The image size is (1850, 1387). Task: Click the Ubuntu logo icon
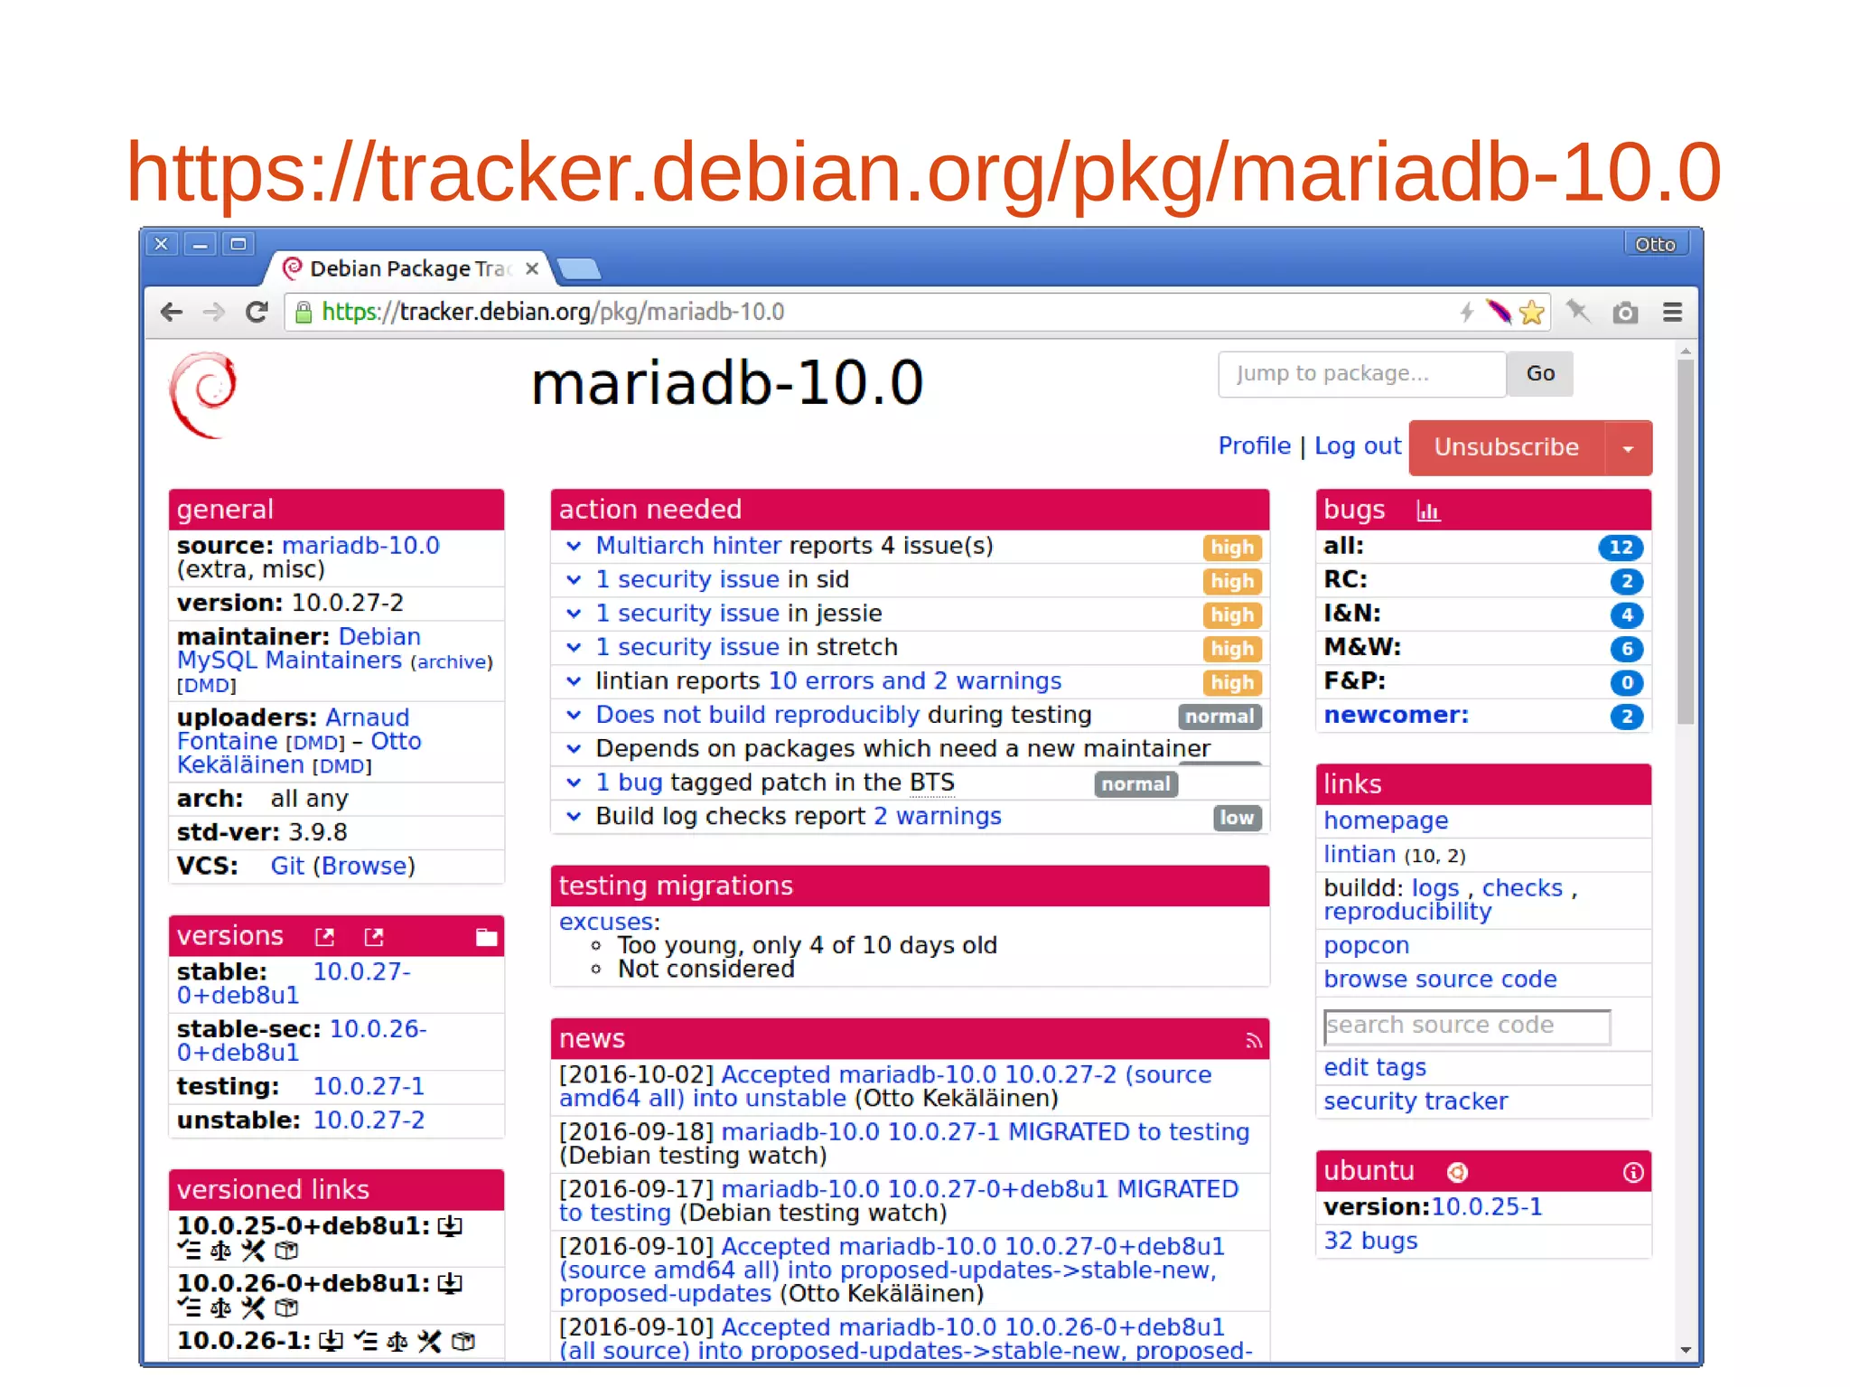point(1456,1172)
